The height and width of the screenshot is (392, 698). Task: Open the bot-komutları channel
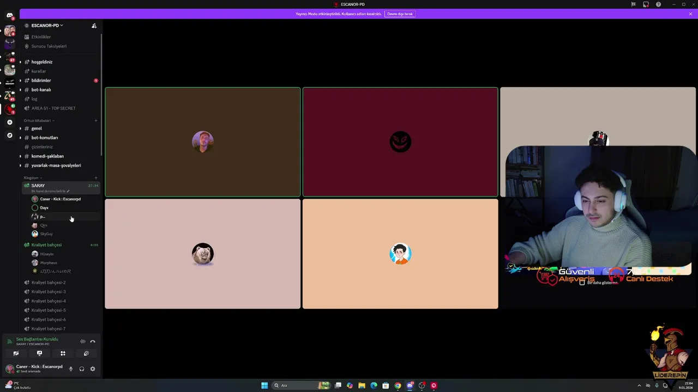[x=45, y=138]
